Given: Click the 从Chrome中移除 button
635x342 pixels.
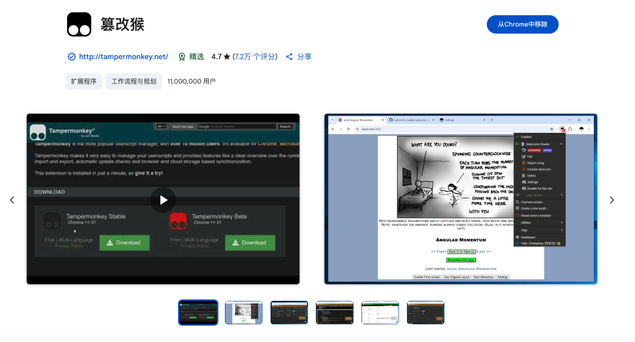Looking at the screenshot, I should 522,24.
